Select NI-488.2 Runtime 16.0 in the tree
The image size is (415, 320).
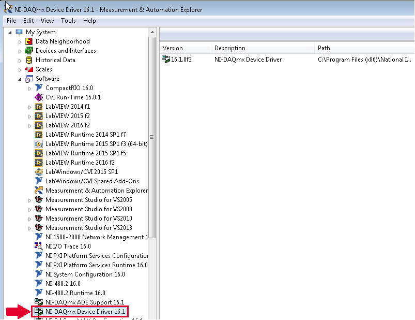coord(75,293)
